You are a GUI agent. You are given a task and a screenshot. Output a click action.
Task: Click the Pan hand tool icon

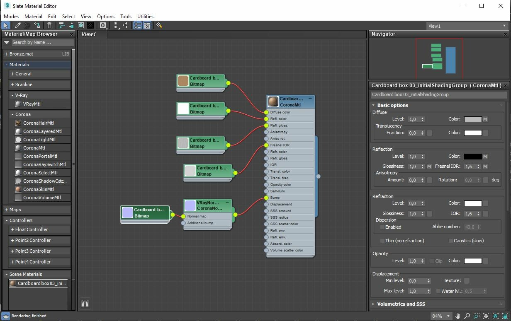coord(457,316)
